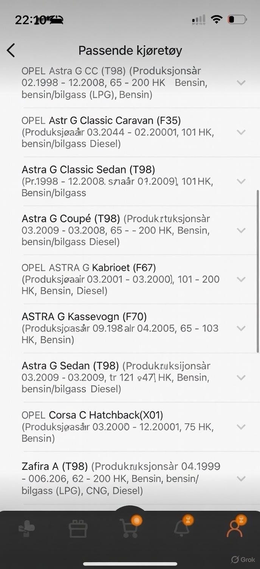
Task: Select the Astra G Sedan (T98) entry
Action: (130, 377)
